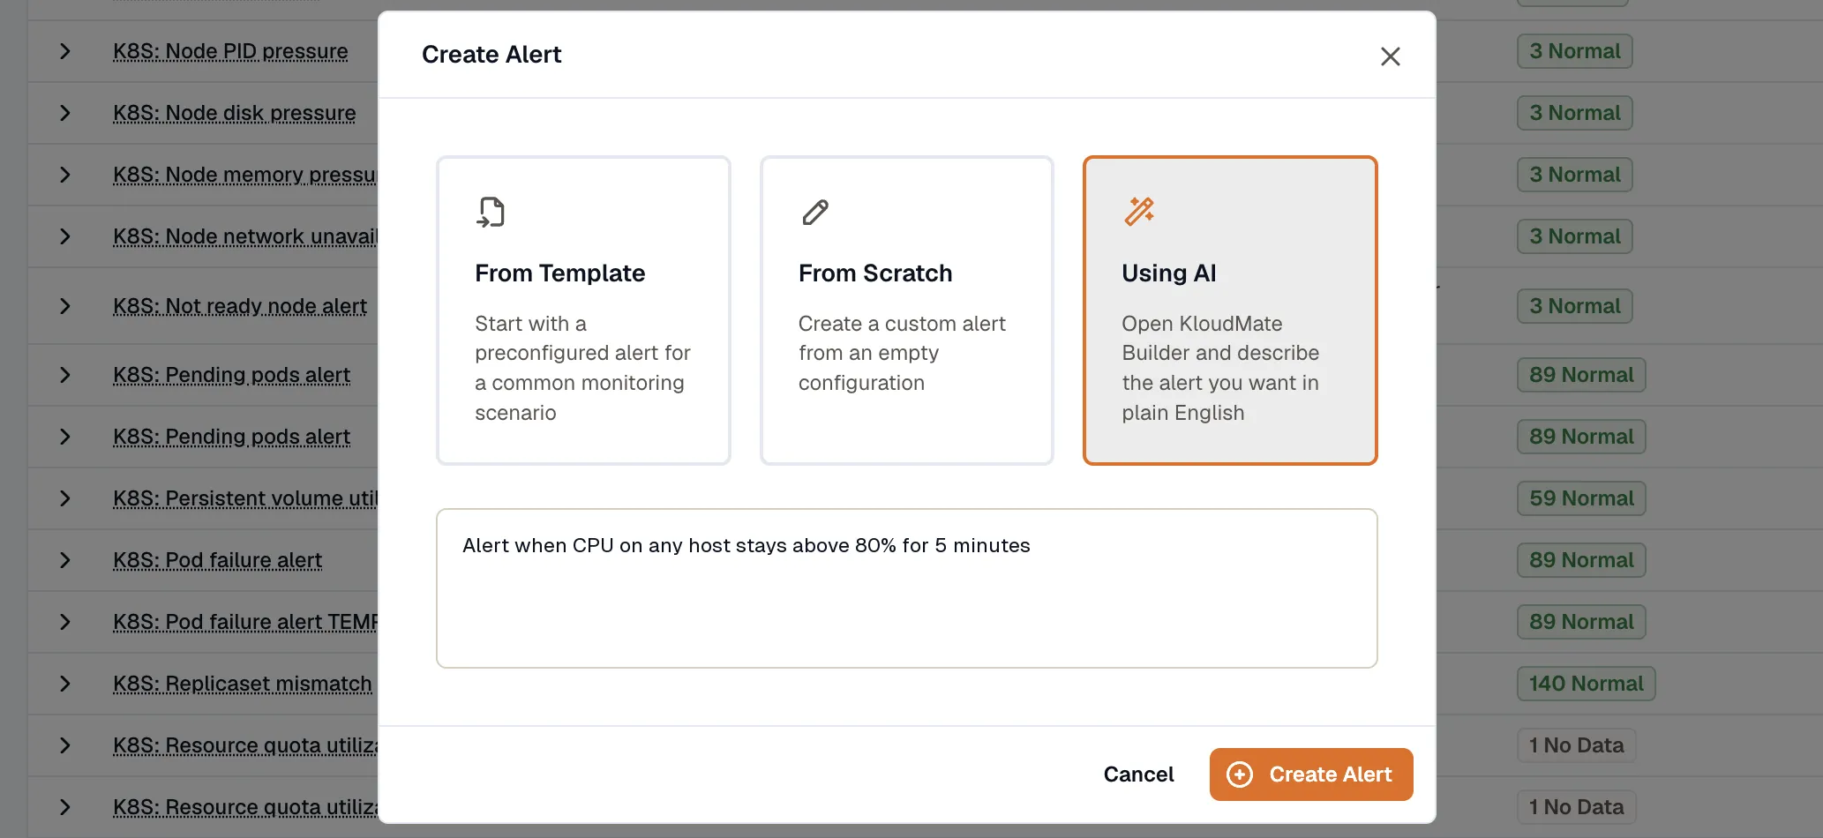1823x838 pixels.
Task: Expand the K8S: Node PID pressure row
Action: 64,51
